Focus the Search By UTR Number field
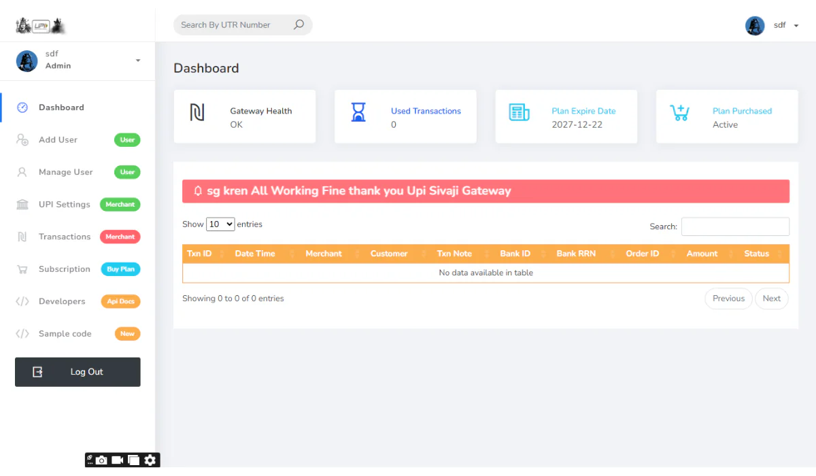 click(x=235, y=25)
